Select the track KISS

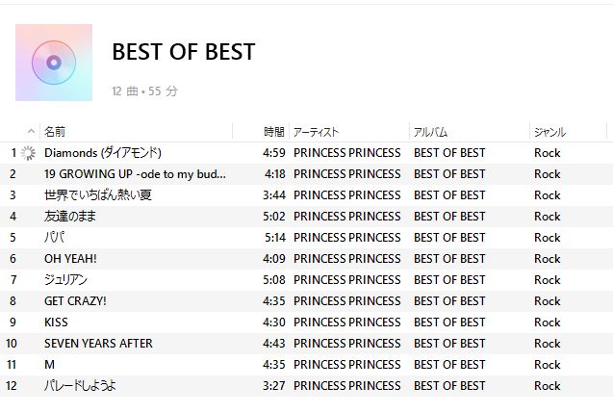(56, 323)
